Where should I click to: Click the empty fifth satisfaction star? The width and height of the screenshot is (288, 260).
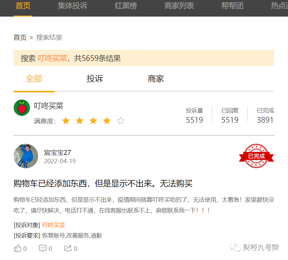click(121, 121)
